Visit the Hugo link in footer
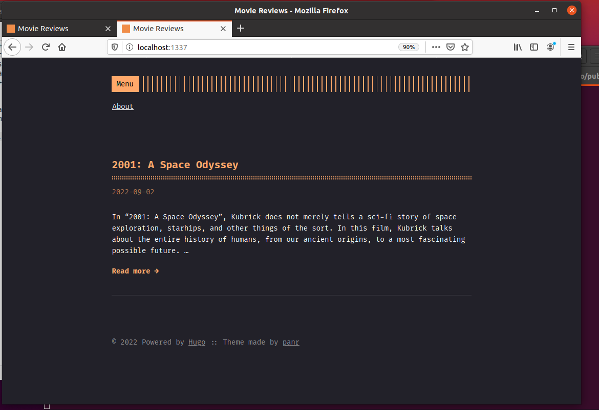This screenshot has height=410, width=599. pos(197,342)
